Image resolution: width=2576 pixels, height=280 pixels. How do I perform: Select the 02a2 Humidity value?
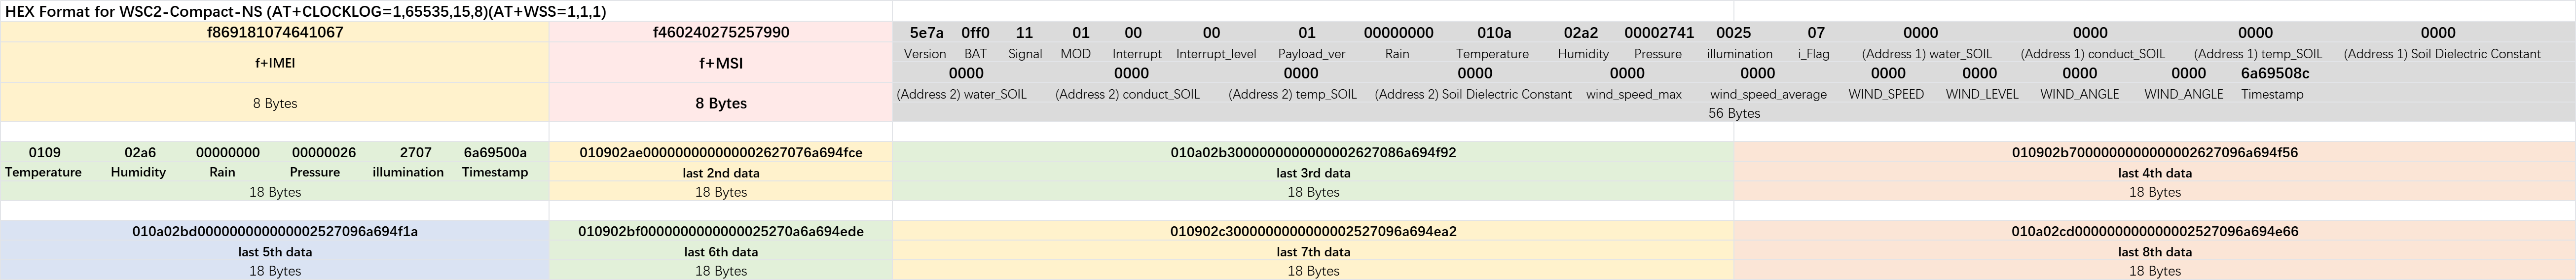click(1581, 33)
